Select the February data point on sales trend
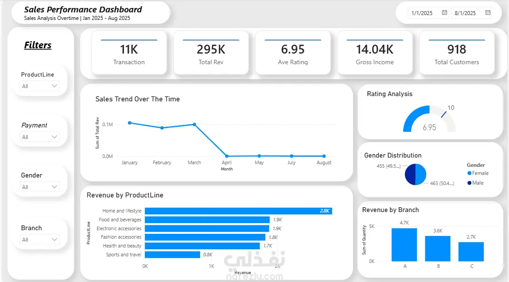Image resolution: width=509 pixels, height=282 pixels. click(x=162, y=128)
